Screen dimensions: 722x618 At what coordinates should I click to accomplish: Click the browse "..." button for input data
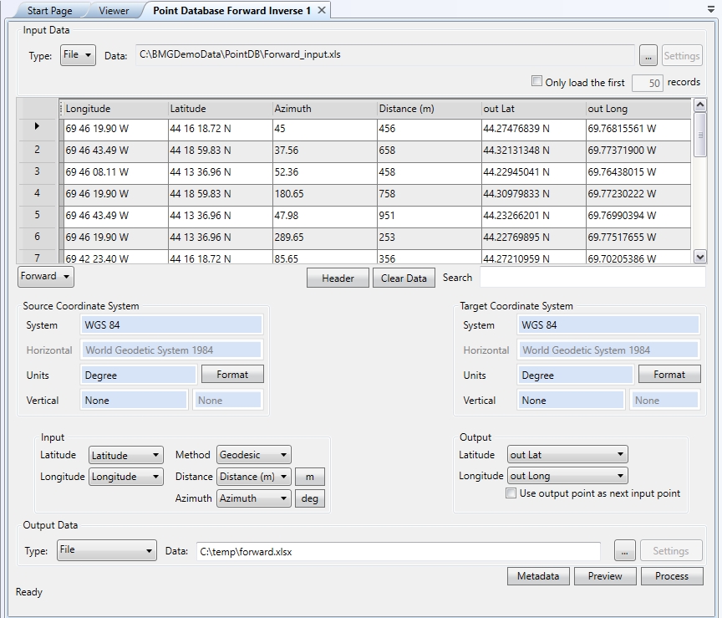point(648,55)
